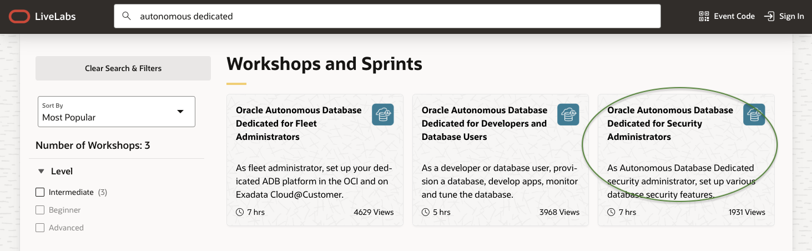Click the search magnifier icon
Screen dimensions: 812x251
(127, 16)
